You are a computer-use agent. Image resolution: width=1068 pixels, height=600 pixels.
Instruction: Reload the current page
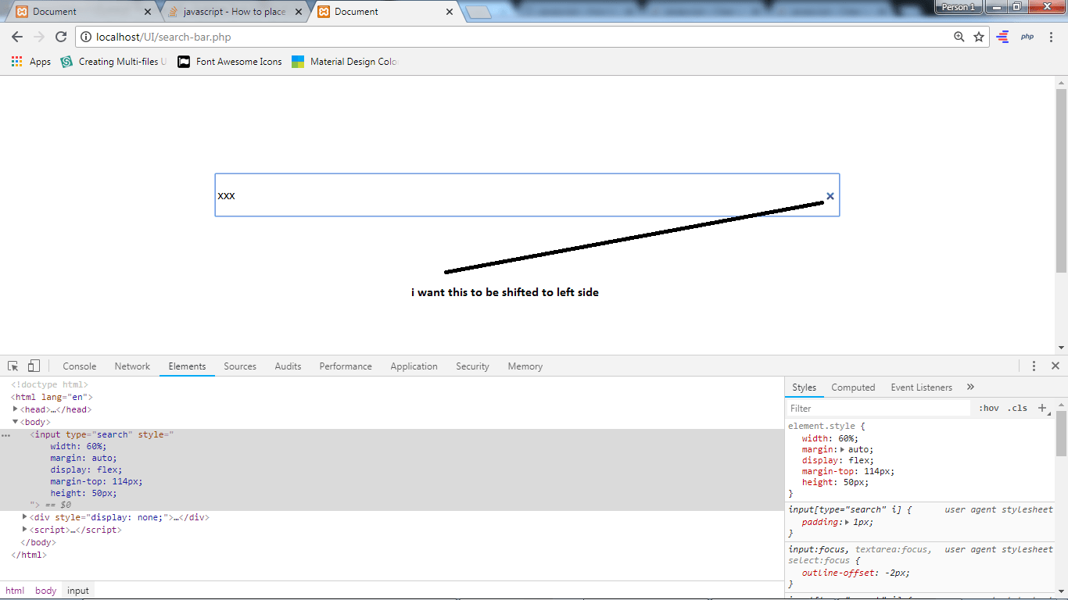point(61,37)
